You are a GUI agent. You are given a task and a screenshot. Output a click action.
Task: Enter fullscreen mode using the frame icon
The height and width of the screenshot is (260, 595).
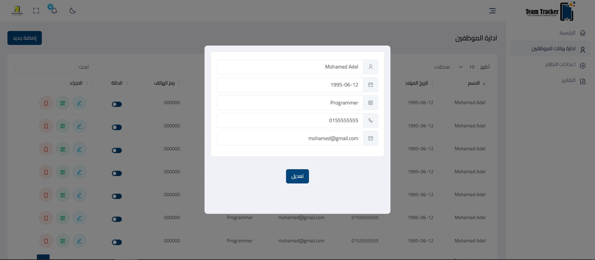point(36,11)
